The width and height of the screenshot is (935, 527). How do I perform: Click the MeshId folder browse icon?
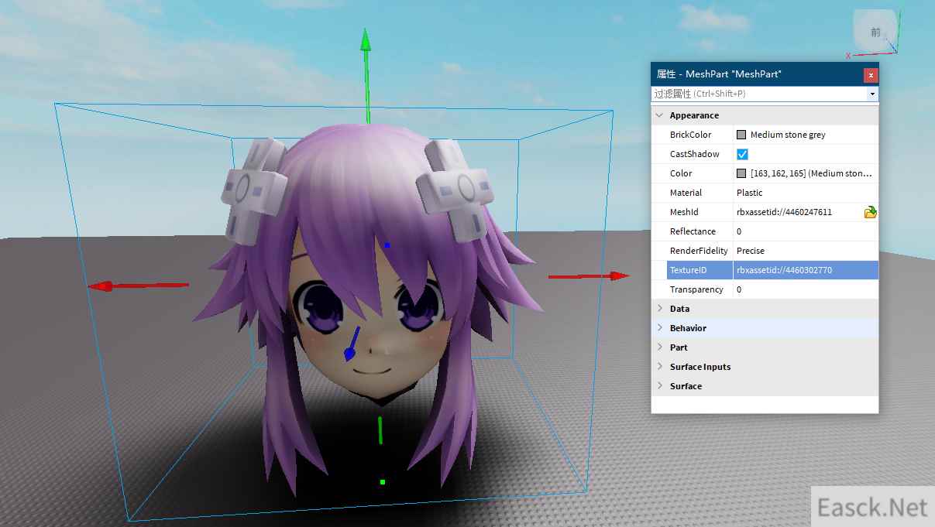(x=870, y=212)
